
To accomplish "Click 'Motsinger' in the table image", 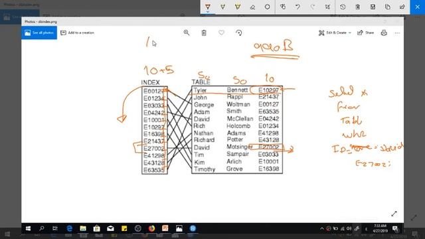I will tap(240, 147).
